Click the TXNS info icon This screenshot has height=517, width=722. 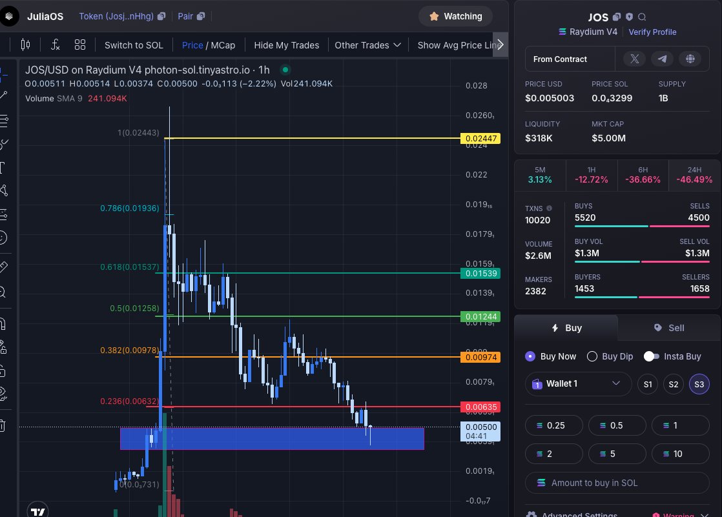[549, 208]
